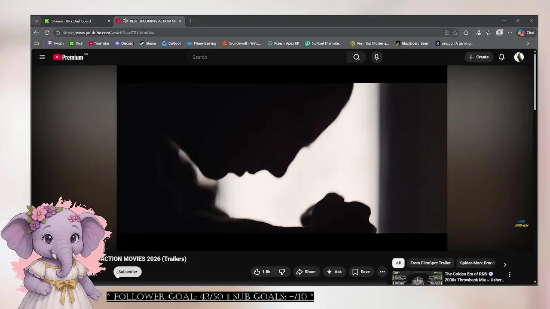Open the Kick bookmark
The image size is (550, 309).
coord(76,43)
